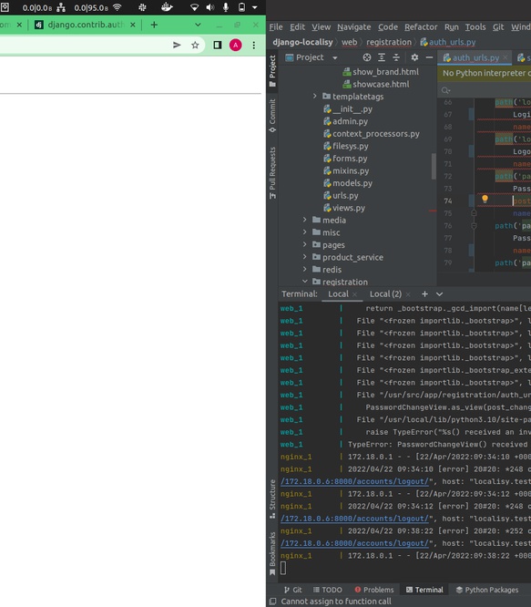This screenshot has width=531, height=607.
Task: Open the Refactor menu
Action: click(421, 27)
